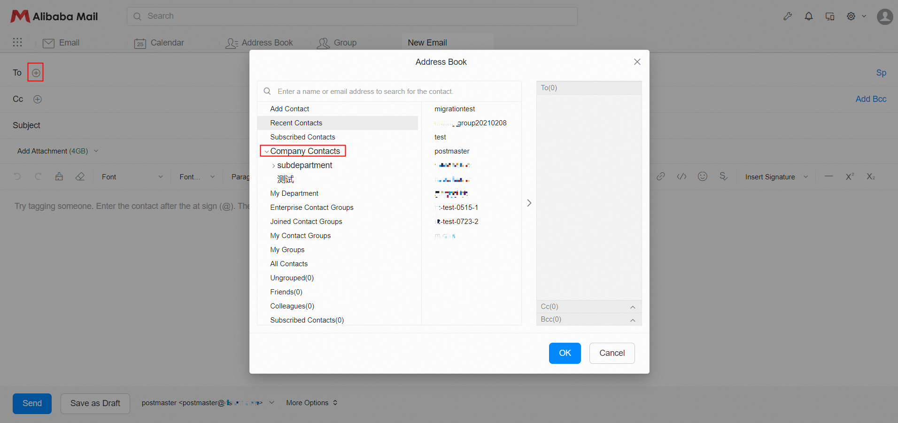Click the Cancel button
898x423 pixels.
pyautogui.click(x=612, y=353)
